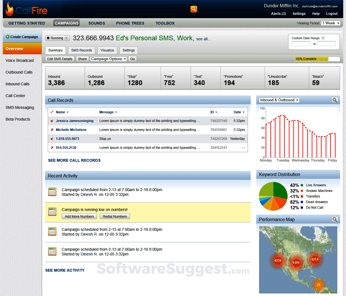
Task: Click the magnifier icon on the Performance Map
Action: coord(335,219)
